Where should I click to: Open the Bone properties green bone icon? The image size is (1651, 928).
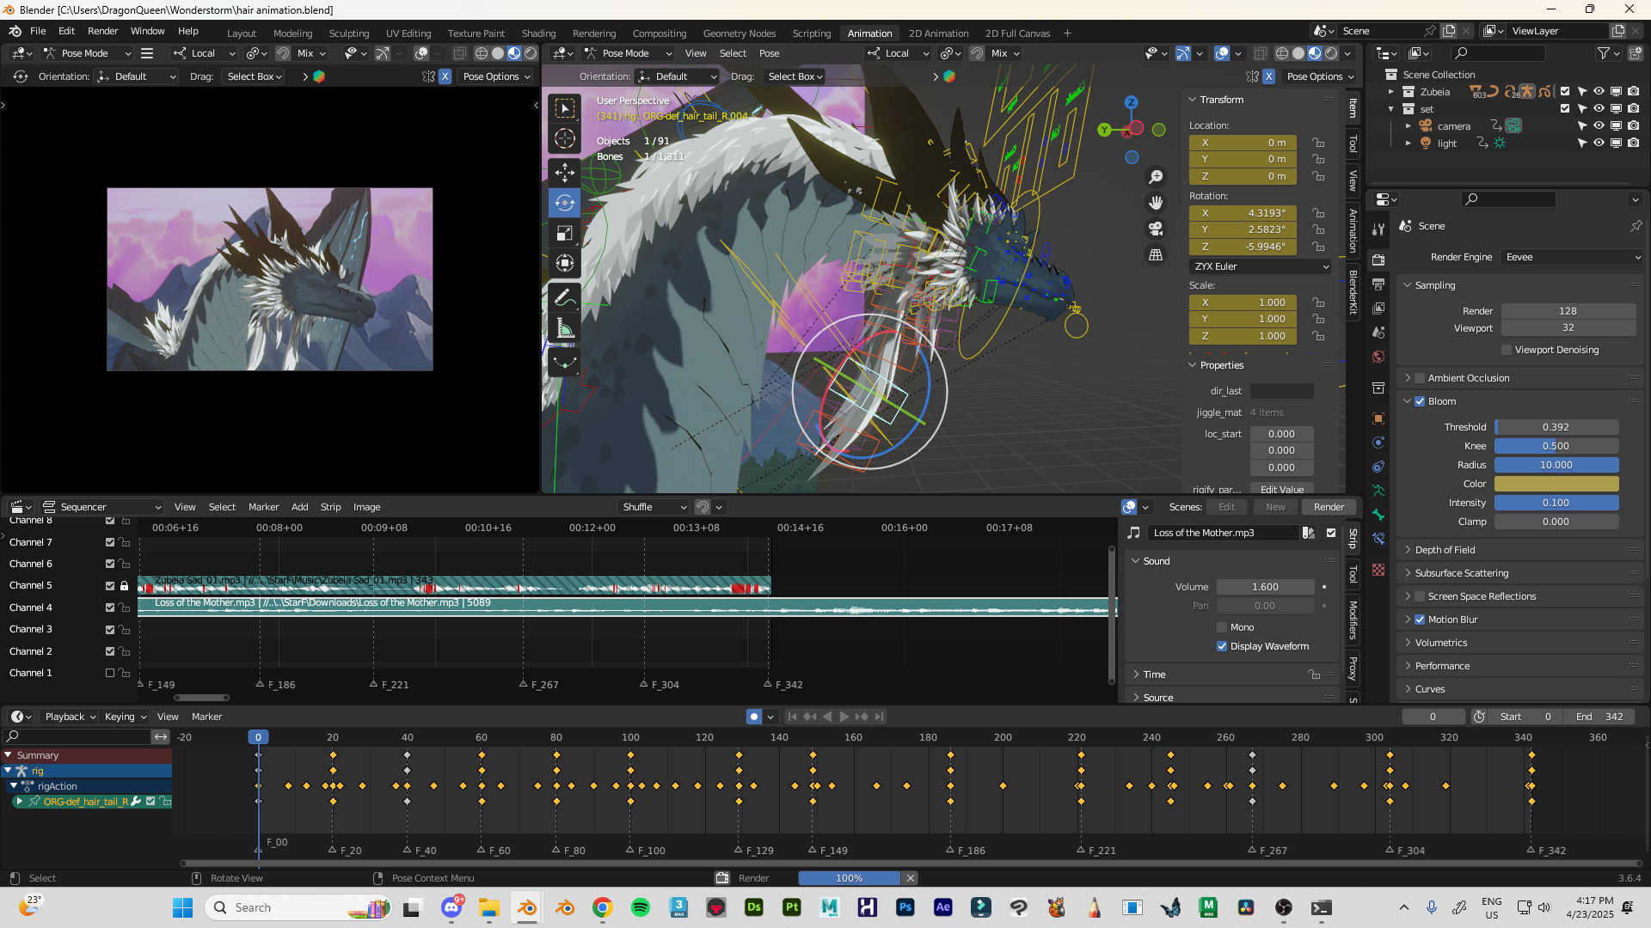[1378, 515]
